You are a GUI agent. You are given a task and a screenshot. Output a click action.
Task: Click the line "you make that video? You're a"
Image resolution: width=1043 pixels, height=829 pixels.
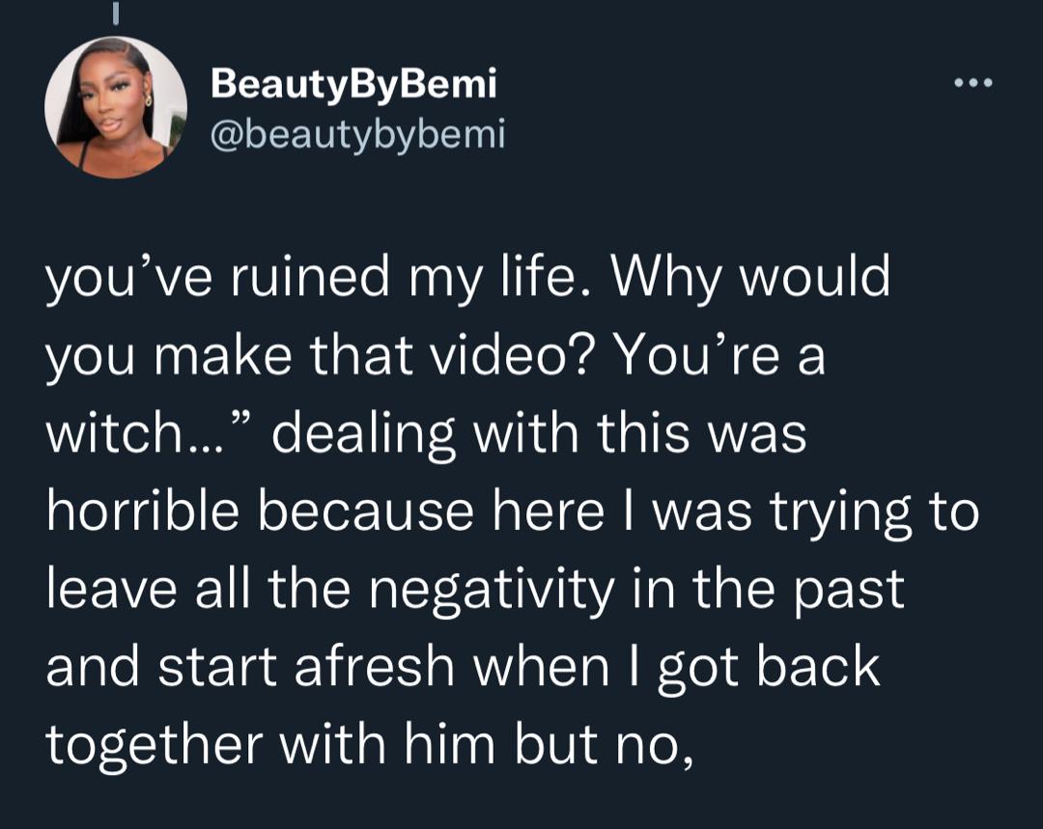click(x=436, y=358)
